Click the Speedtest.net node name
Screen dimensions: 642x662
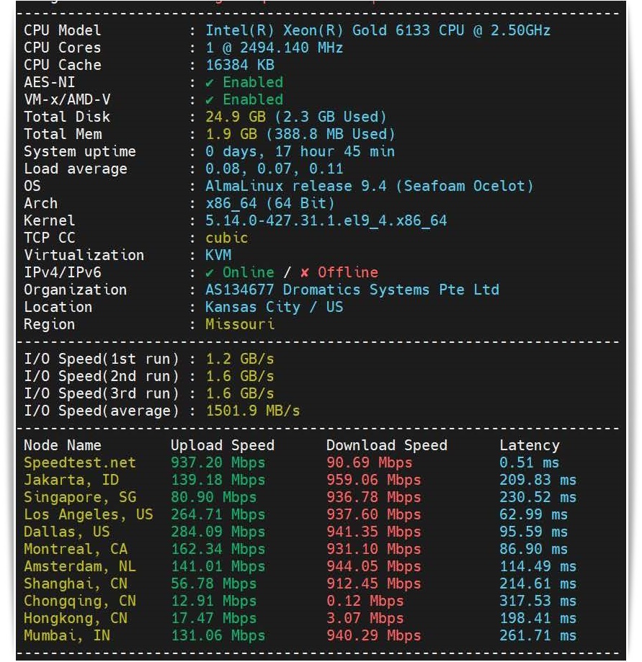click(79, 463)
